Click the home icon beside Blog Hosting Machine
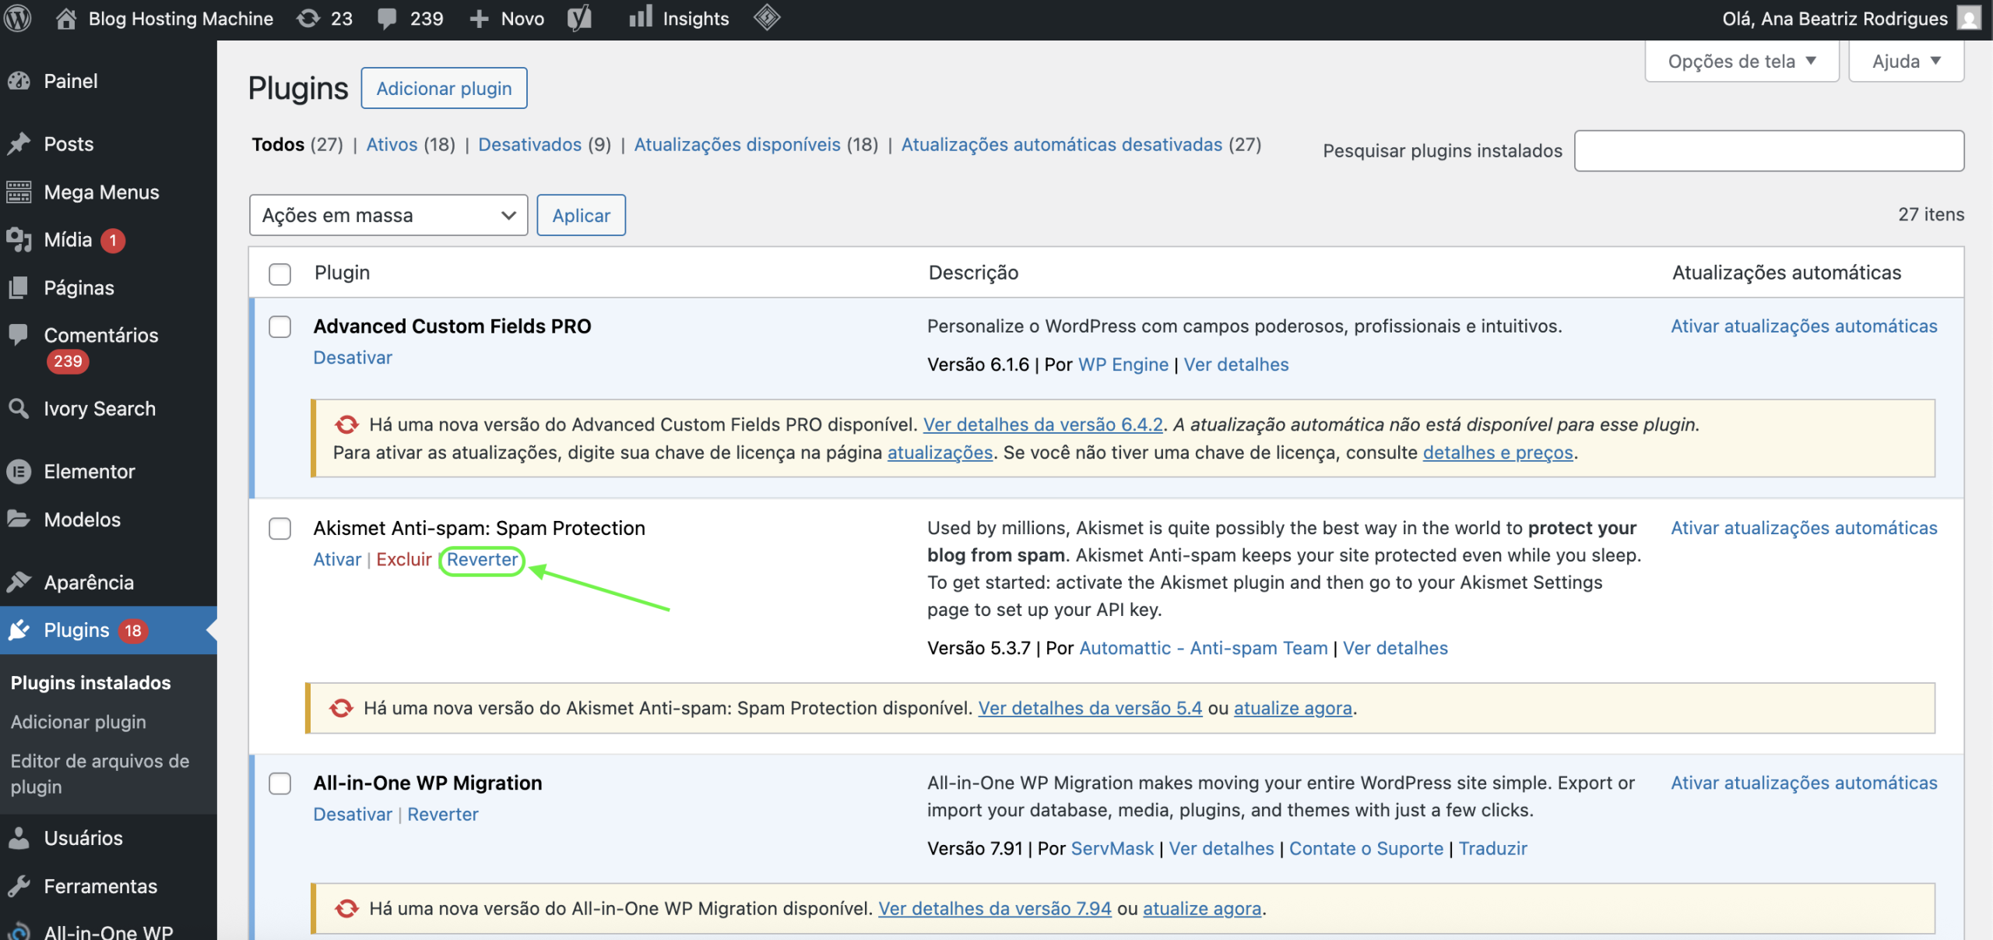 point(66,18)
